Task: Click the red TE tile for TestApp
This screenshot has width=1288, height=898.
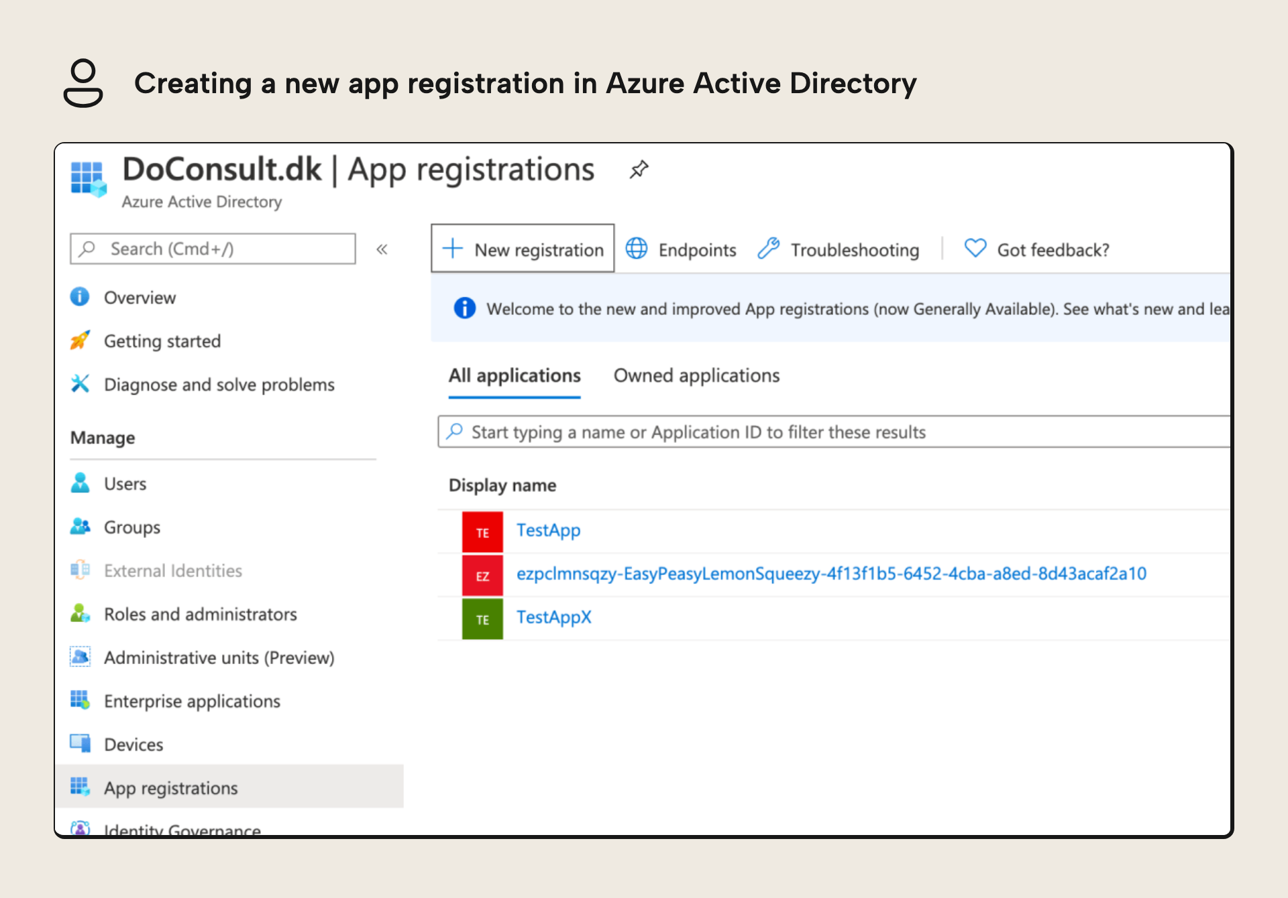Action: [x=482, y=532]
